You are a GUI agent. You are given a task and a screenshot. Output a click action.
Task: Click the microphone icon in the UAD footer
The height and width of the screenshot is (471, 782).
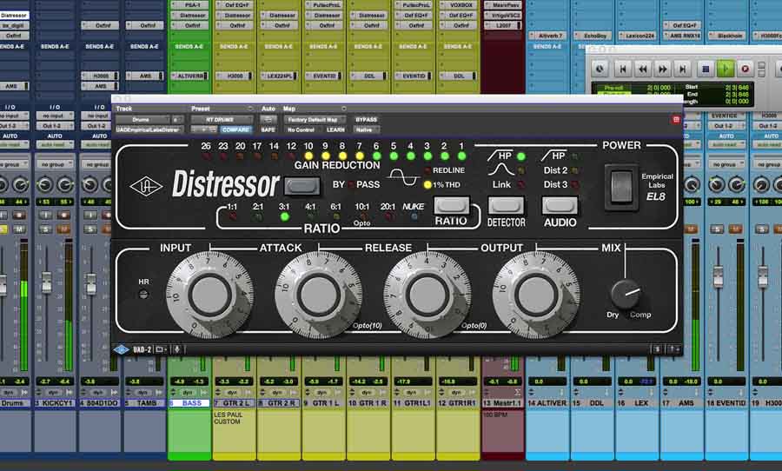point(177,349)
